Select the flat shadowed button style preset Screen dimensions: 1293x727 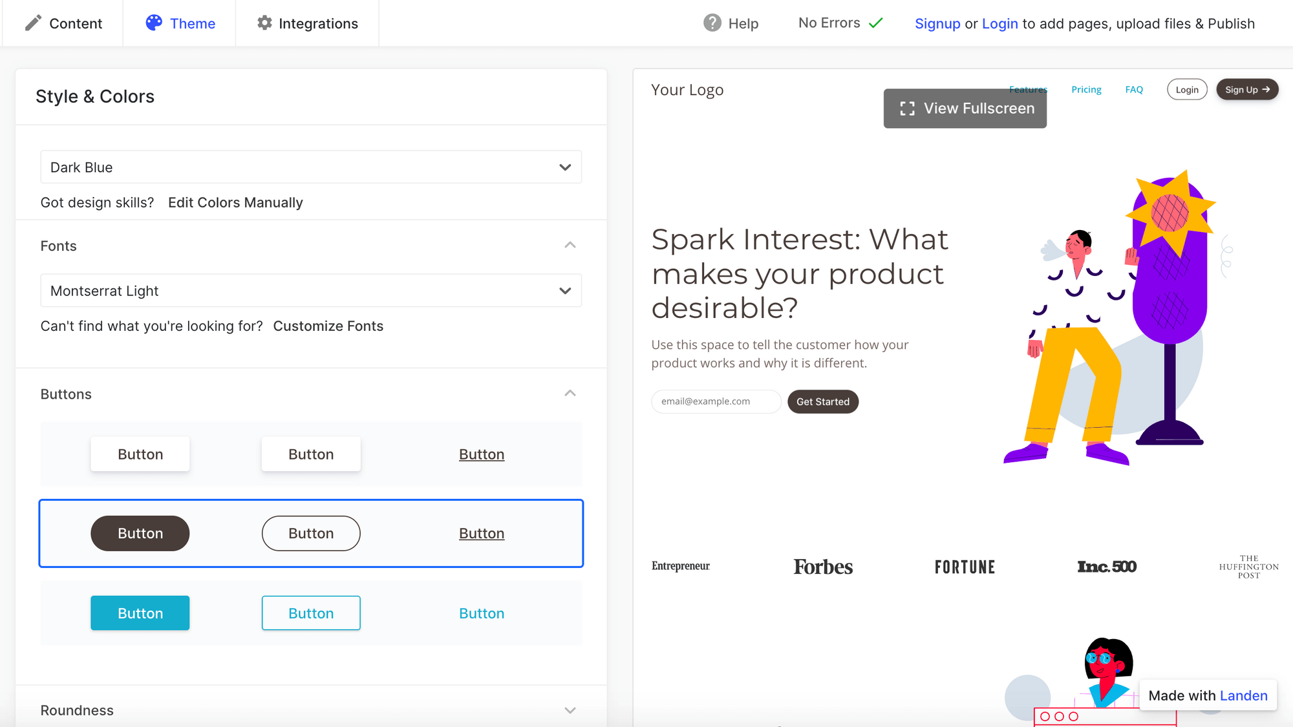point(140,454)
